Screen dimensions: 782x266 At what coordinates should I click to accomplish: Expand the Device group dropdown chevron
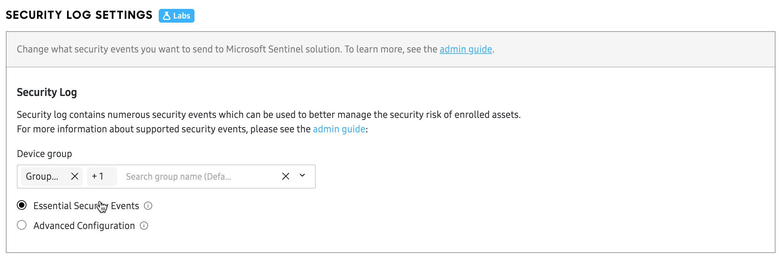click(302, 176)
